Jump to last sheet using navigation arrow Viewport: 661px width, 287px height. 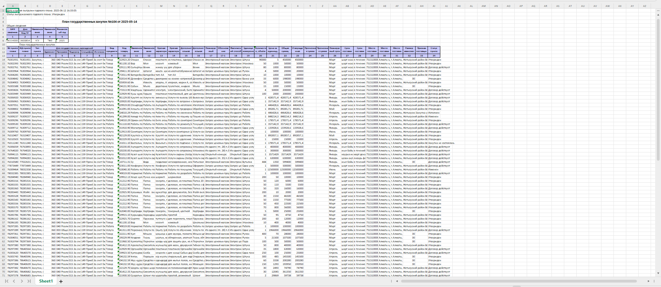[29, 281]
